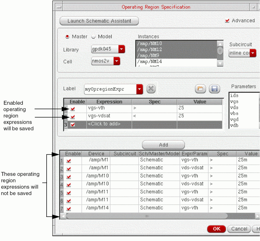This screenshot has width=260, height=241.
Task: Click the Instances list scroll down arrow
Action: point(220,63)
